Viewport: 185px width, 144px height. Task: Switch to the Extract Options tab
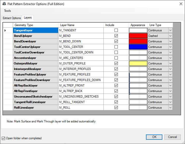12,18
